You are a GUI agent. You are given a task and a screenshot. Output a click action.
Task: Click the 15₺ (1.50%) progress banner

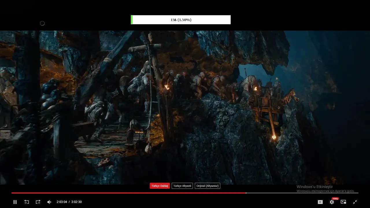point(181,20)
